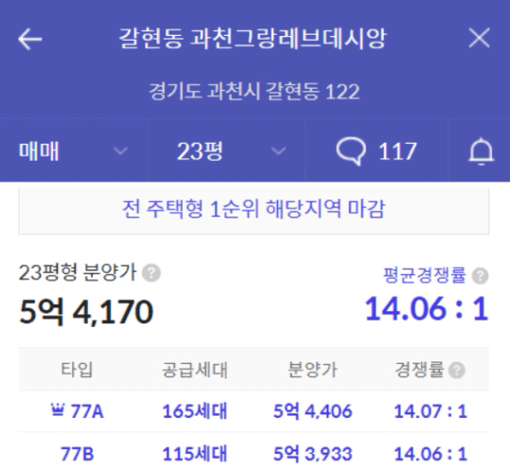Click the 117 comment count
Screen dimensions: 510x470
[397, 151]
